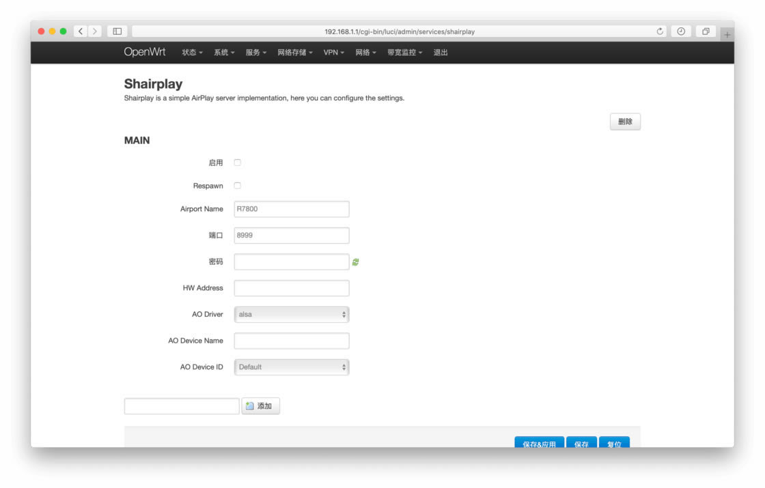Open the AO Driver dropdown
The height and width of the screenshot is (488, 765).
[x=292, y=314]
